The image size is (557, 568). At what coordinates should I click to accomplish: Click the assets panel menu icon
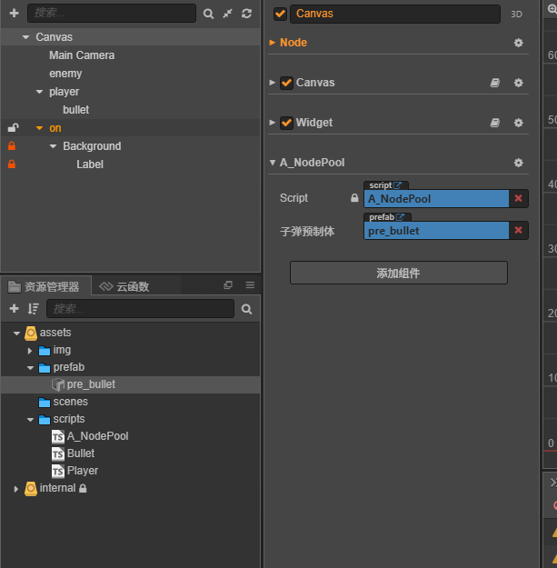coord(250,285)
